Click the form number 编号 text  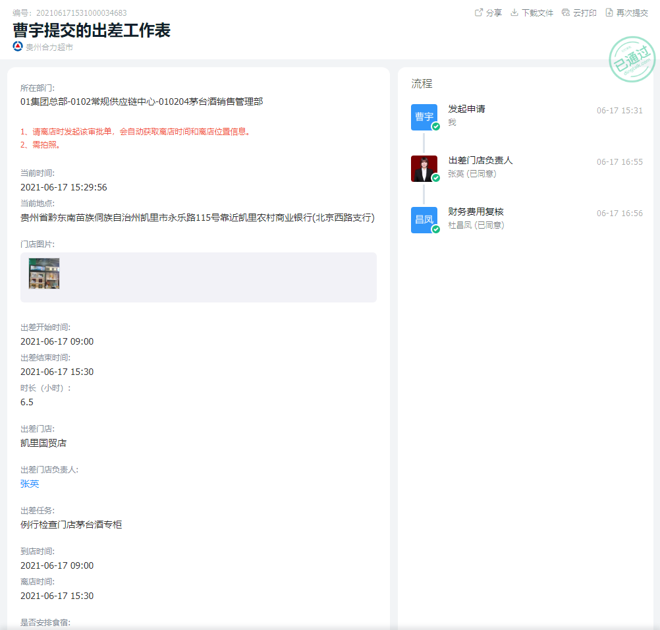(70, 13)
